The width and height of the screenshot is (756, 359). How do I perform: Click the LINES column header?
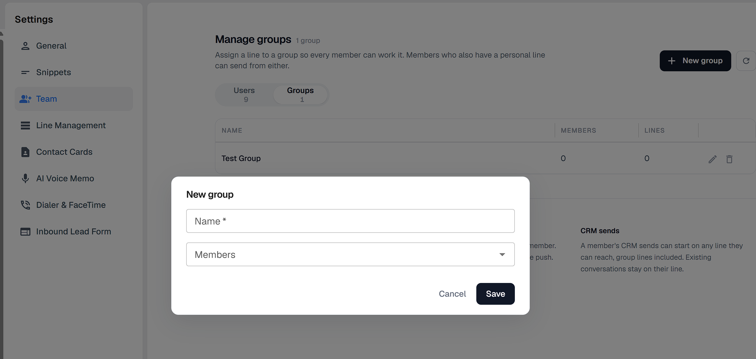coord(654,130)
